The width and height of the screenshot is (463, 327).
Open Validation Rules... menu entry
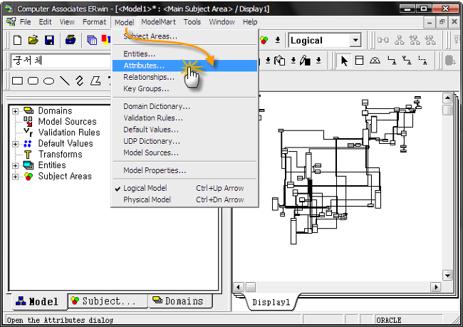click(184, 118)
